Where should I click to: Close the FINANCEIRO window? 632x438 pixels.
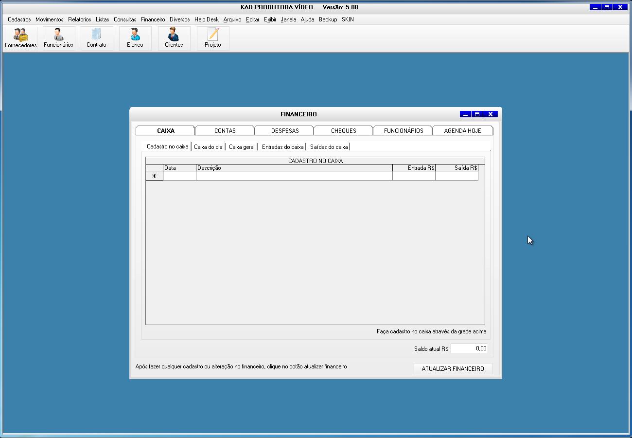click(x=490, y=114)
